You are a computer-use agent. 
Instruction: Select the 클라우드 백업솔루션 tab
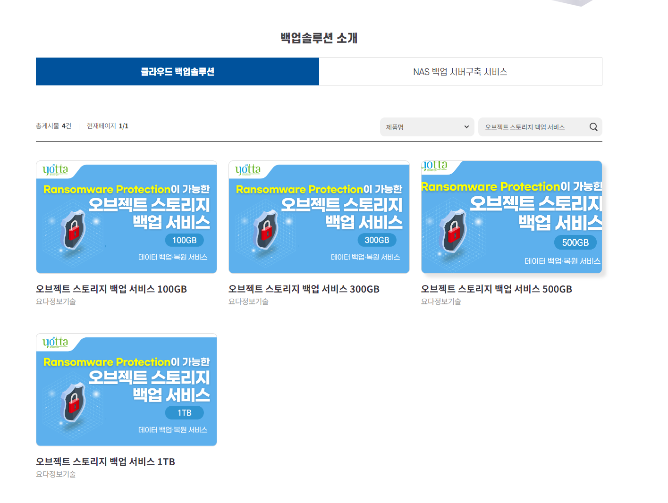[178, 72]
